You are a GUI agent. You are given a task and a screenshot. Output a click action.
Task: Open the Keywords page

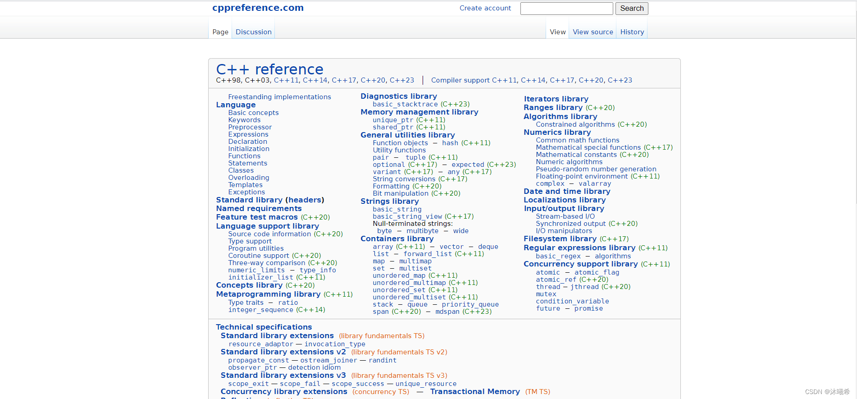244,120
